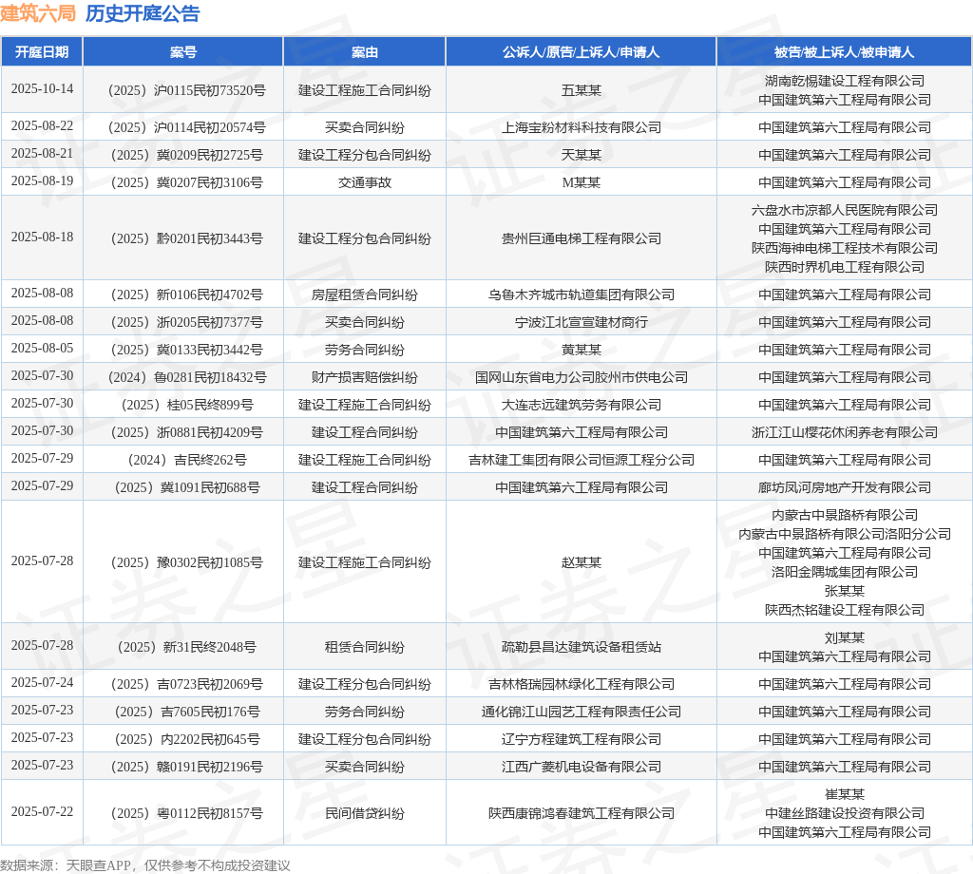This screenshot has height=874, width=973.
Task: Click plaintiff 乌鲁木齐城市轨道集团有限公司
Action: click(582, 294)
